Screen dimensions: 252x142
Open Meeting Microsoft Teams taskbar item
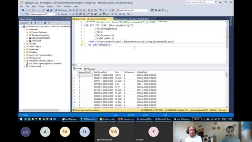click(x=145, y=119)
